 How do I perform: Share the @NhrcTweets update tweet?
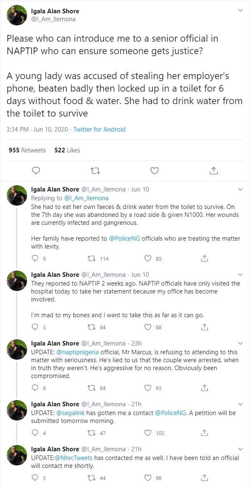(204, 478)
